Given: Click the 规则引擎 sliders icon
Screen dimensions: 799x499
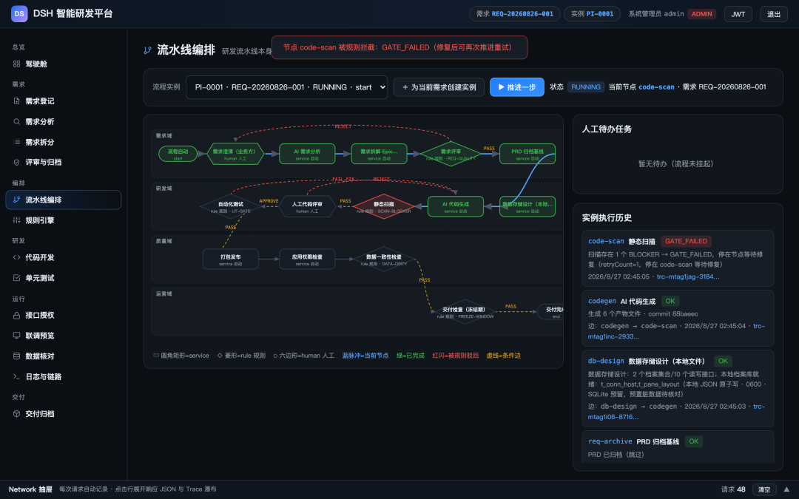Looking at the screenshot, I should pyautogui.click(x=17, y=220).
